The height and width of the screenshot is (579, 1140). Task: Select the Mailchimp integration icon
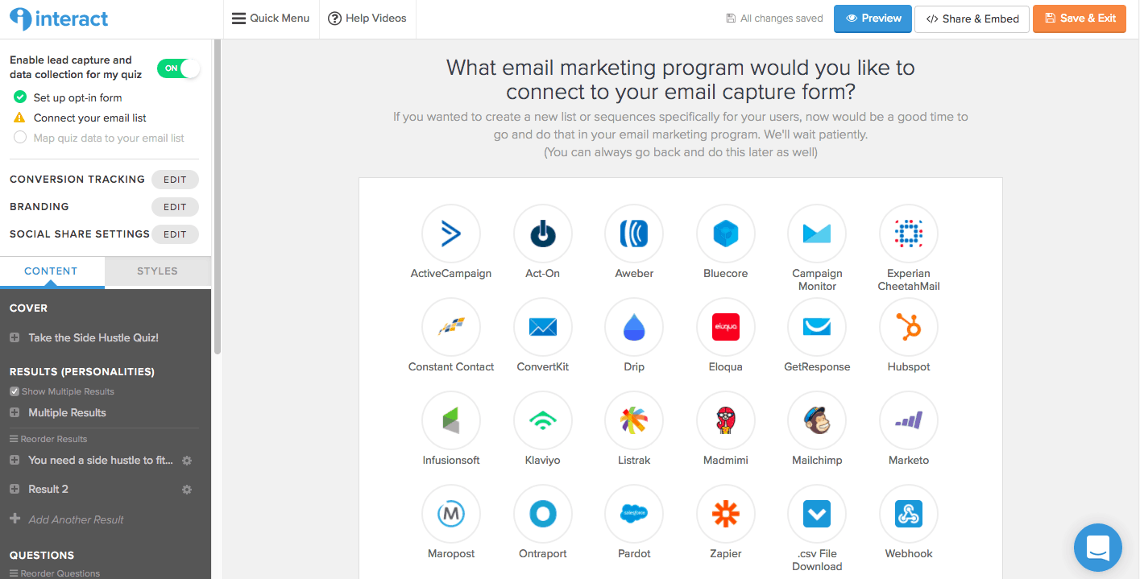tap(816, 420)
